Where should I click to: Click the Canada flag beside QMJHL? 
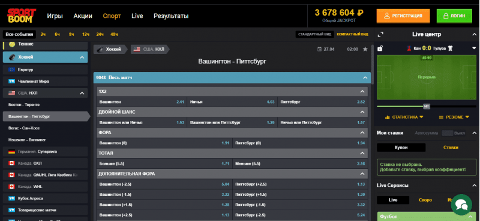tap(11, 175)
